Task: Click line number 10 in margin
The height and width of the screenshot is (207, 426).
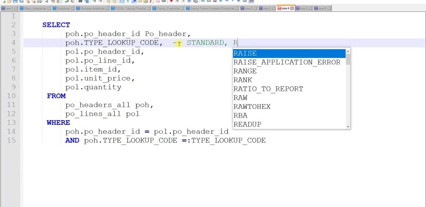Action: [12, 96]
